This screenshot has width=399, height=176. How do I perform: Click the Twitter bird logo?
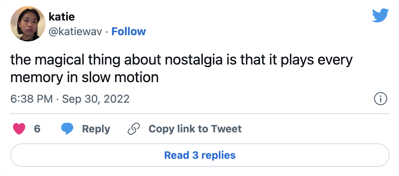point(380,15)
